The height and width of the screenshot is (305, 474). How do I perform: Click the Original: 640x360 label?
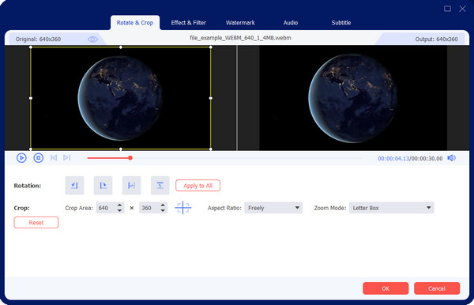tap(38, 40)
